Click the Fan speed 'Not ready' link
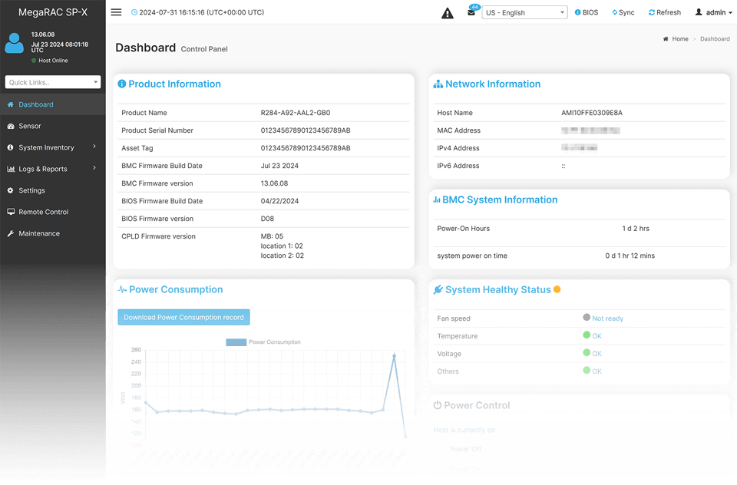Image resolution: width=737 pixels, height=485 pixels. coord(607,318)
